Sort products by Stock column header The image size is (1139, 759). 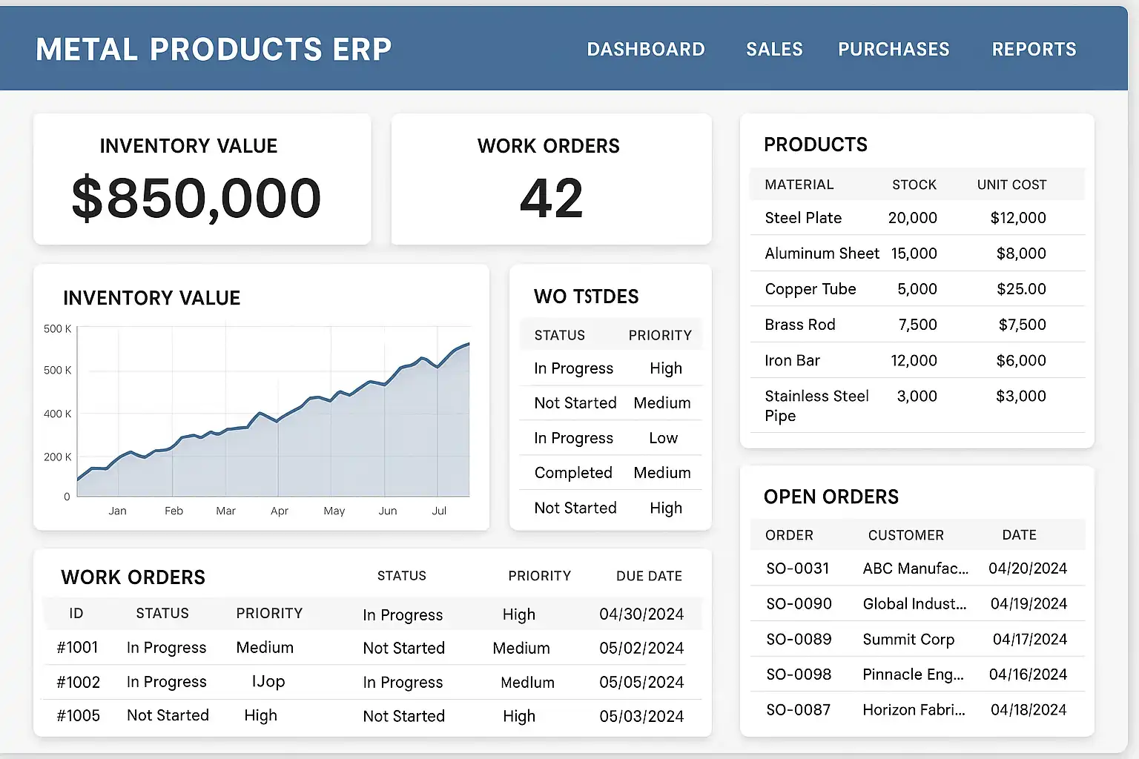point(914,185)
